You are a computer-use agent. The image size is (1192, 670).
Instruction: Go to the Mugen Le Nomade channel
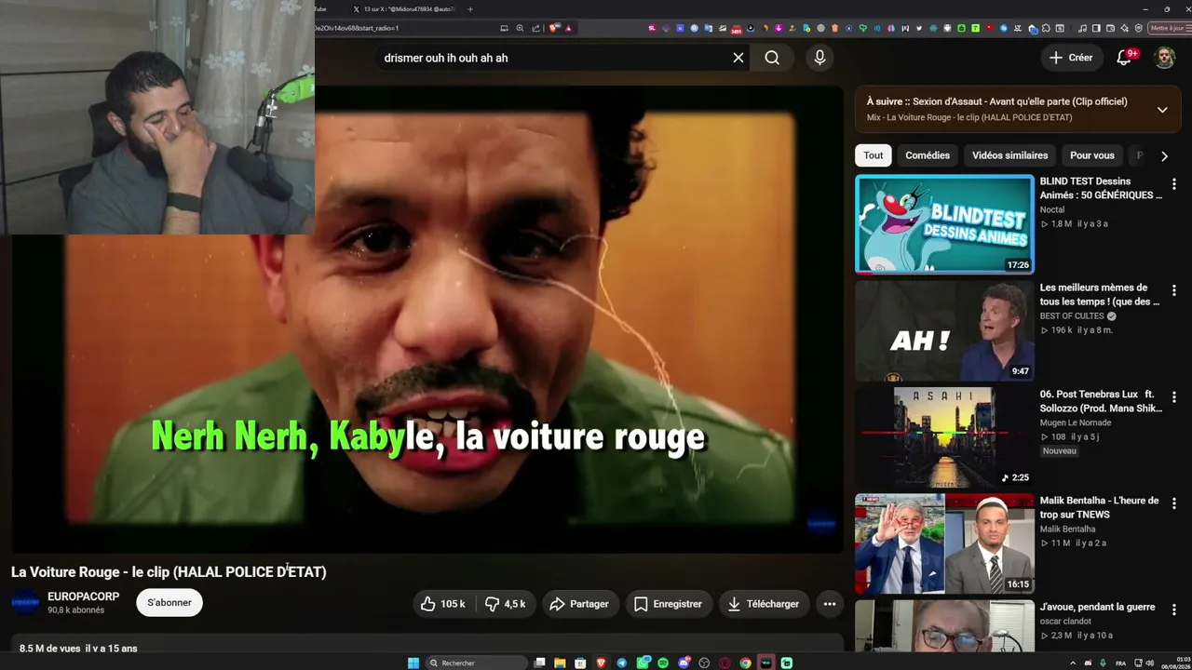pos(1076,422)
